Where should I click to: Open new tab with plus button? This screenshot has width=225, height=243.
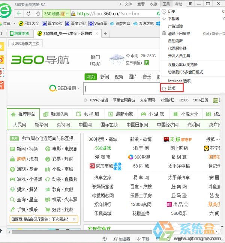pos(106,33)
